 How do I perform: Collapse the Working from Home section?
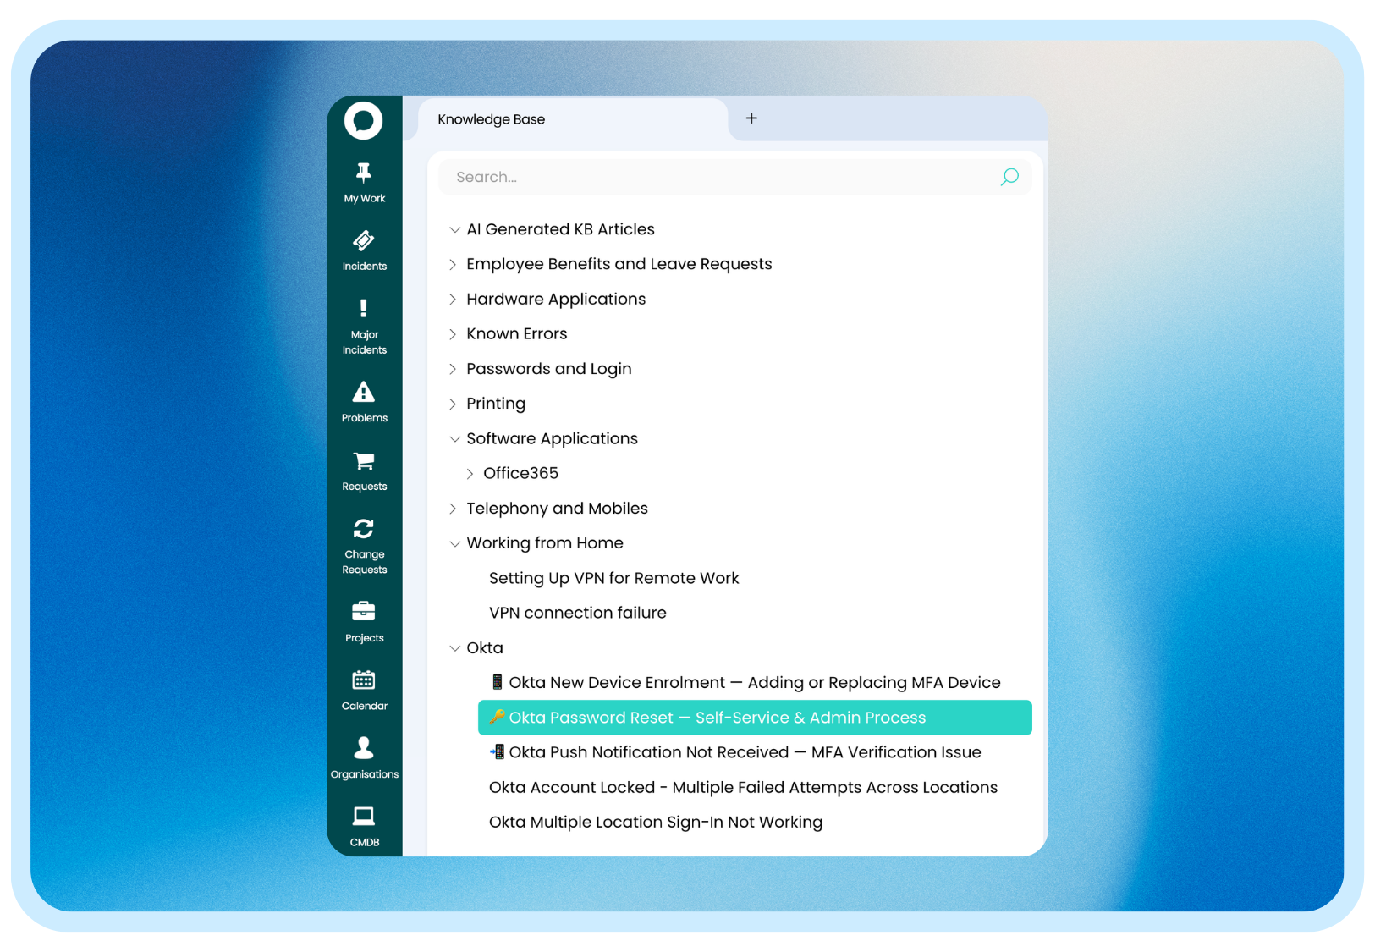[x=454, y=543]
